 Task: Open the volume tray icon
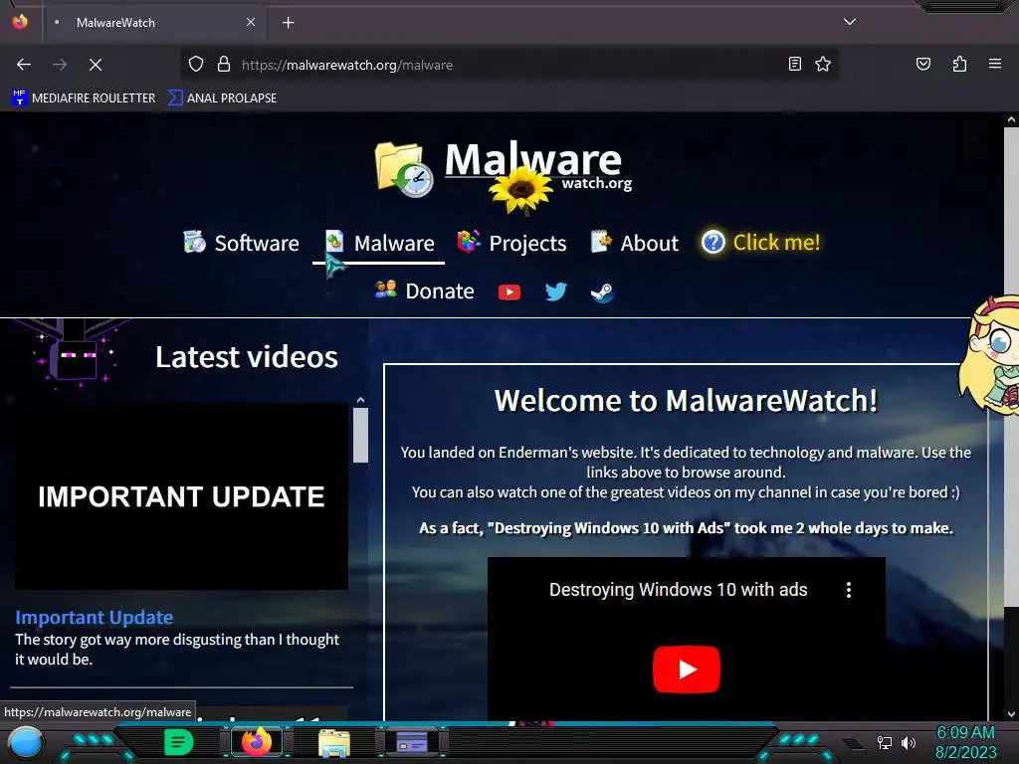point(909,742)
